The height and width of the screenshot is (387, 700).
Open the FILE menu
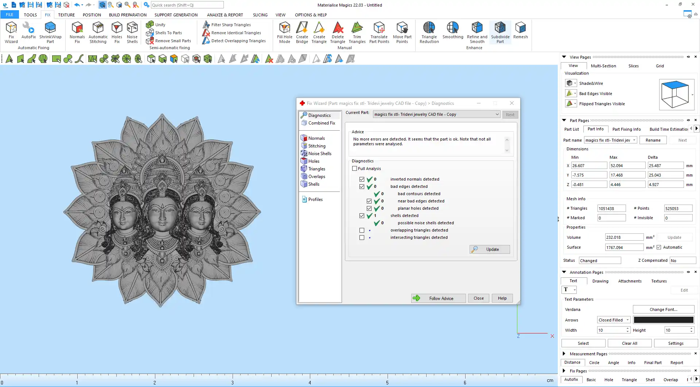(x=9, y=15)
